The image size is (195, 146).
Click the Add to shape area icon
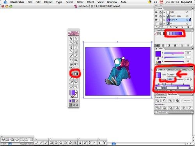(158, 100)
